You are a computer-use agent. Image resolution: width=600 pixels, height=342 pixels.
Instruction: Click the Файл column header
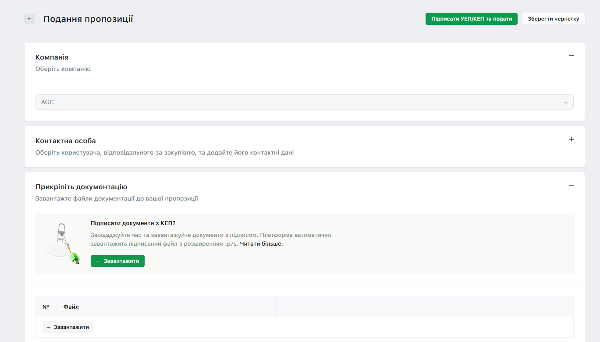tap(71, 307)
